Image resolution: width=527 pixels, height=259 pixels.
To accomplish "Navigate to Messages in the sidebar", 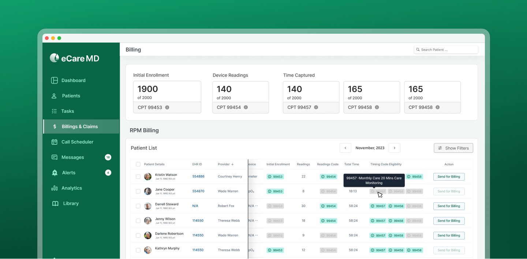I will tap(72, 158).
